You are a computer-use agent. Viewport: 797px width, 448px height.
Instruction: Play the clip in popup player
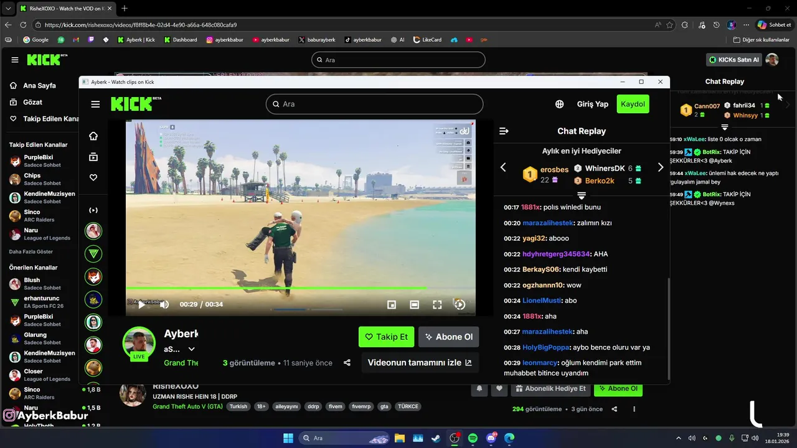click(x=142, y=304)
